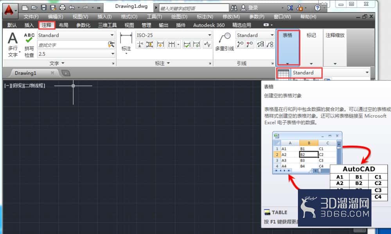The image size is (391, 234).
Task: Click the 俯视 viewport view control
Action: [x=18, y=85]
